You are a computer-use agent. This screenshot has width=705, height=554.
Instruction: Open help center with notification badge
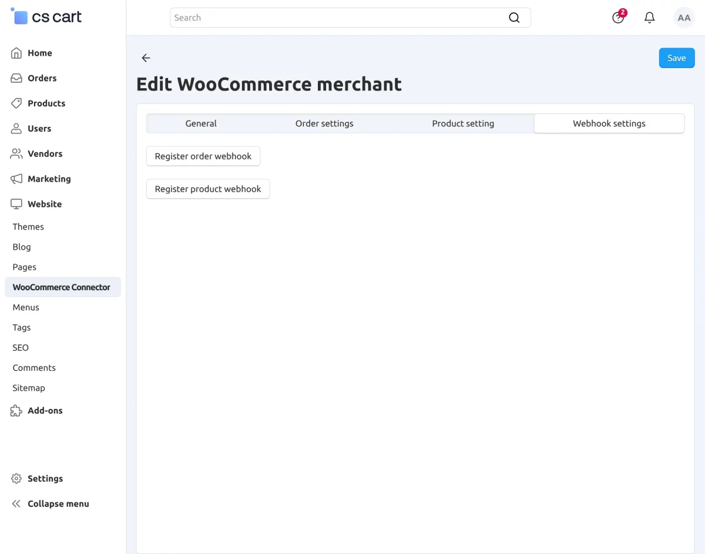click(619, 17)
